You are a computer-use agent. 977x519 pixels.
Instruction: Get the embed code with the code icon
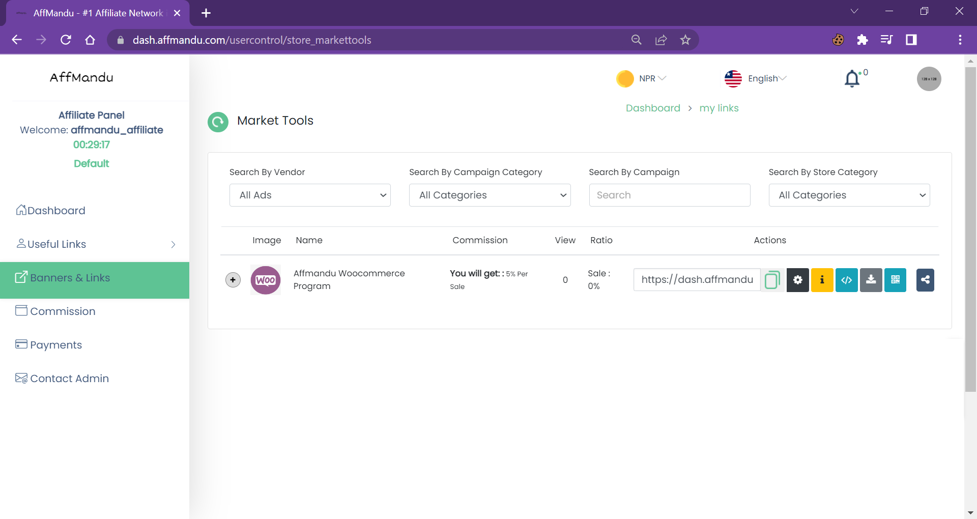(x=846, y=280)
